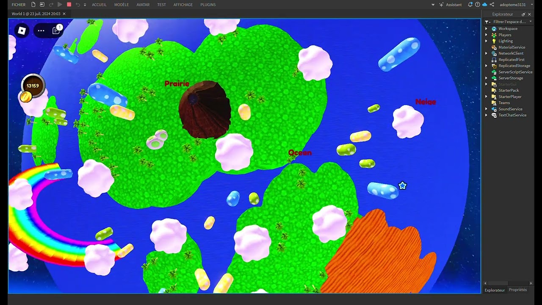The image size is (542, 305).
Task: Switch to the ACCUEIL ribbon tab
Action: (x=99, y=5)
